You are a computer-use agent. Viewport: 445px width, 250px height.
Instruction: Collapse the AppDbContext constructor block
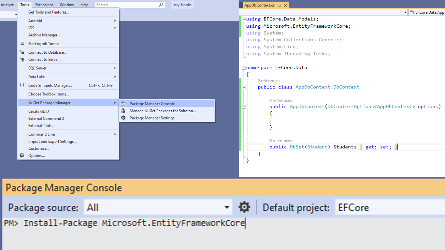click(x=244, y=107)
